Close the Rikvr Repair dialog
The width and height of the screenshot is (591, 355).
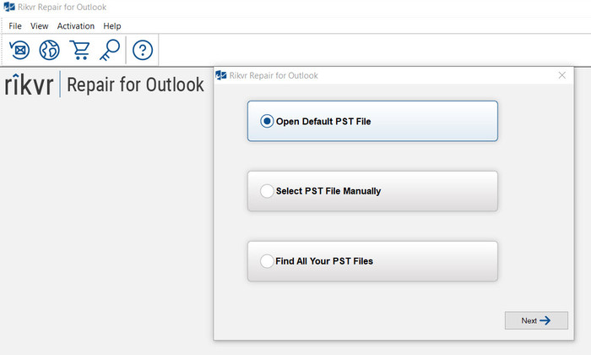(x=562, y=75)
